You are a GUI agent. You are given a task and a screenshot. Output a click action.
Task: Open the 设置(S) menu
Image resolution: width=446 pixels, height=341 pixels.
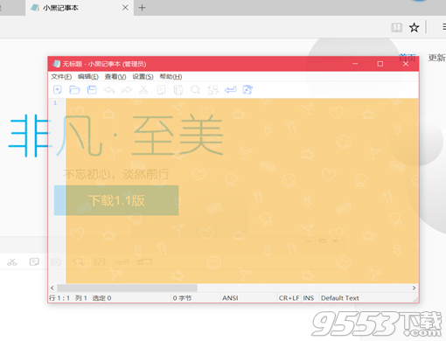pos(143,77)
